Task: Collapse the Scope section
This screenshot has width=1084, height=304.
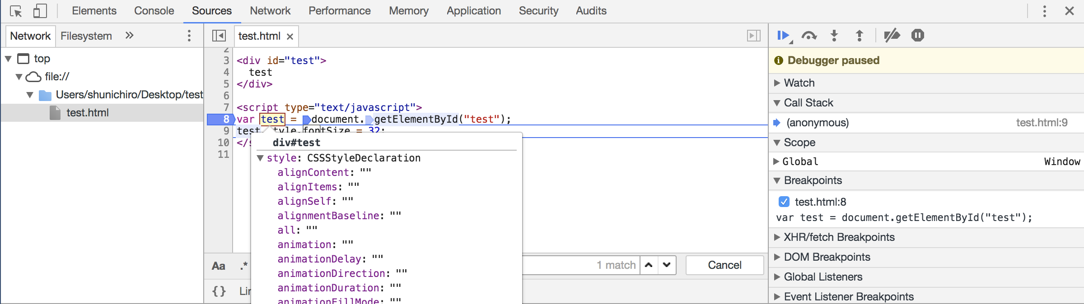Action: [777, 143]
